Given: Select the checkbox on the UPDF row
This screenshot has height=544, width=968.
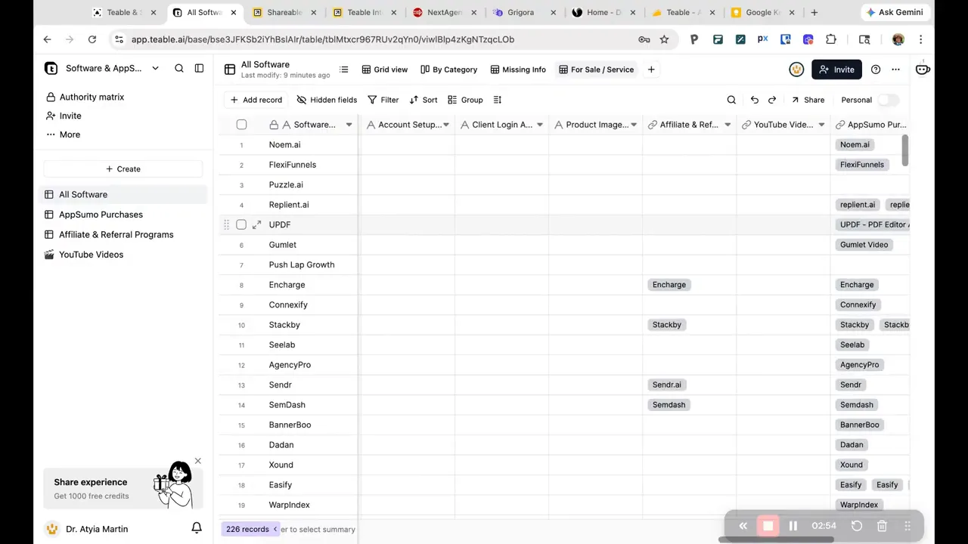Looking at the screenshot, I should [240, 224].
